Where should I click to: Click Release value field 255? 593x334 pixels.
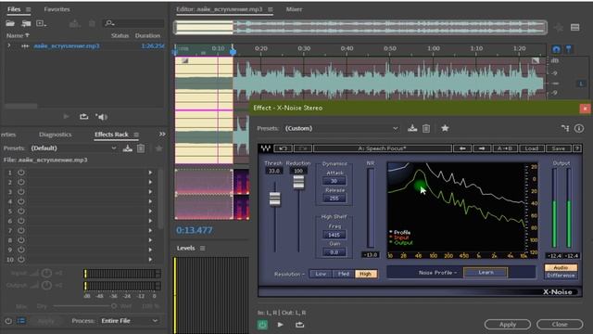(x=334, y=198)
